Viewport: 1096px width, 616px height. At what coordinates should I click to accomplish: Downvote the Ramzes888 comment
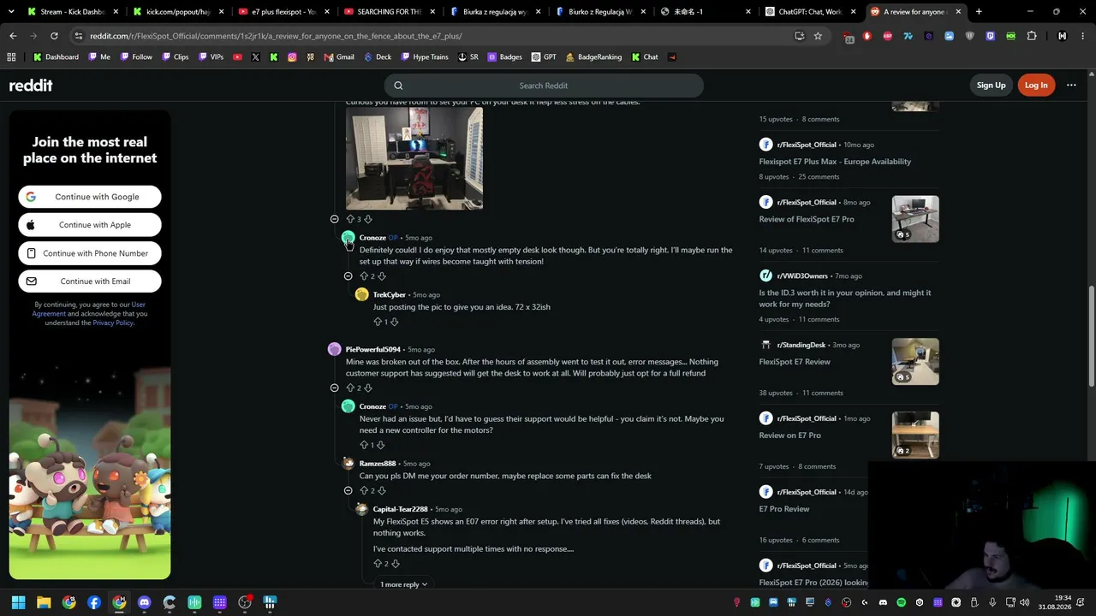click(381, 490)
